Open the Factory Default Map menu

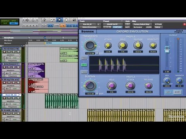142,24
